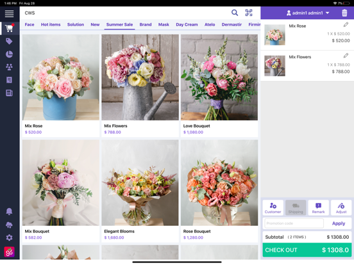Click the $ 520.00 cart line total
This screenshot has width=354, height=265.
pyautogui.click(x=341, y=41)
